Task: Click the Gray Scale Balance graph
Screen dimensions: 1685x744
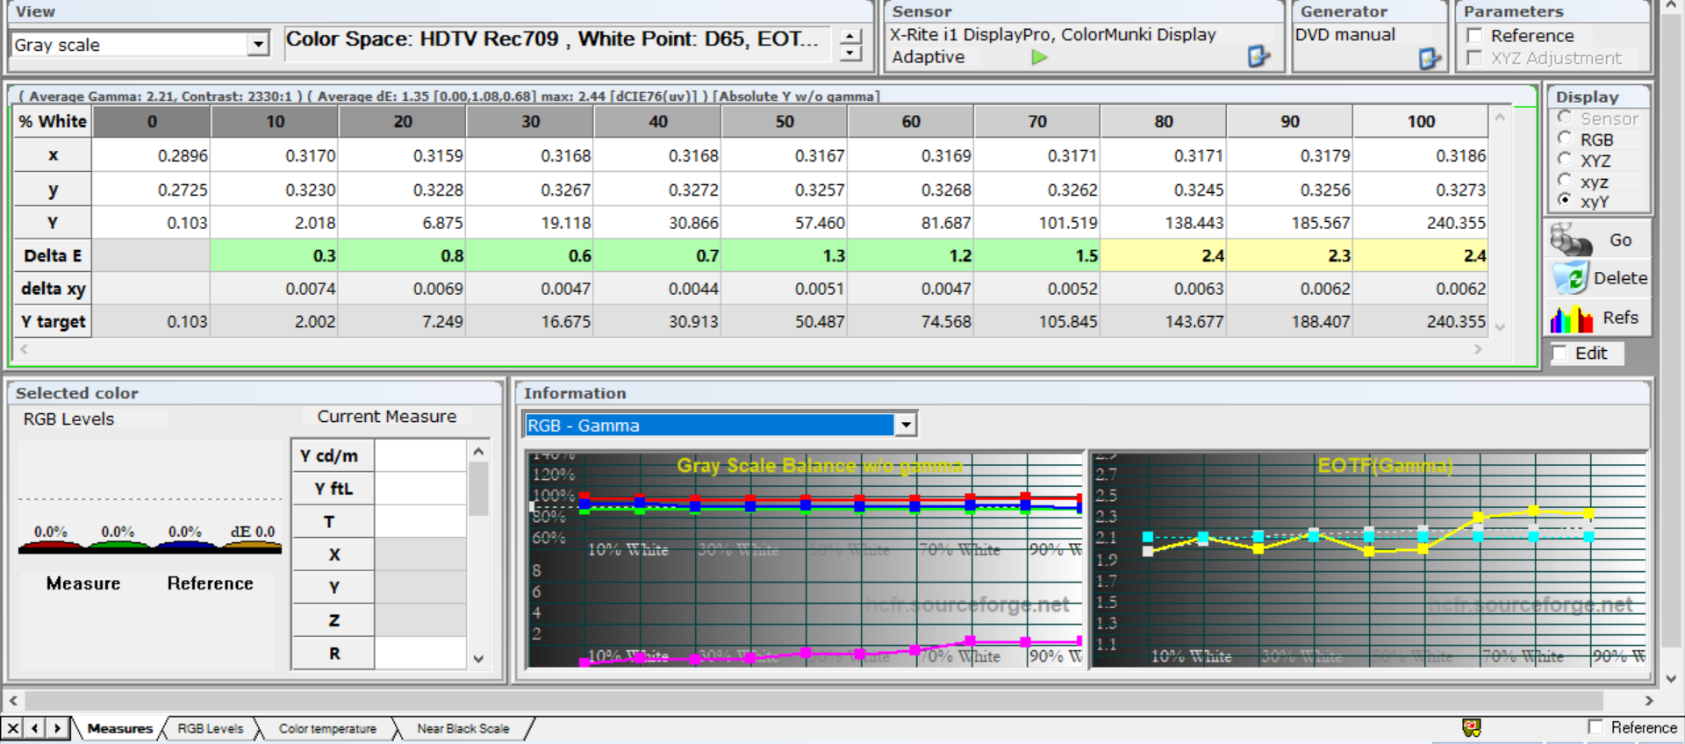Action: click(x=805, y=560)
